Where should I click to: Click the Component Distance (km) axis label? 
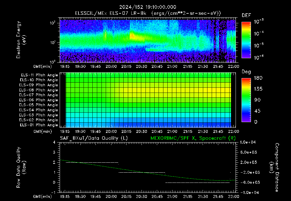(274, 167)
